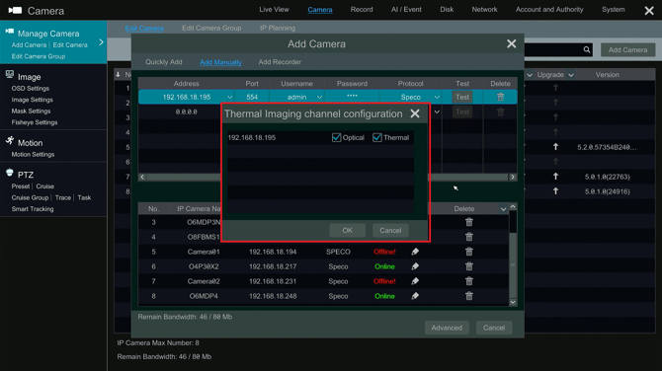Viewport: 662px width, 371px height.
Task: Open protocol dropdown in 0.0.0.0 row
Action: coord(437,111)
